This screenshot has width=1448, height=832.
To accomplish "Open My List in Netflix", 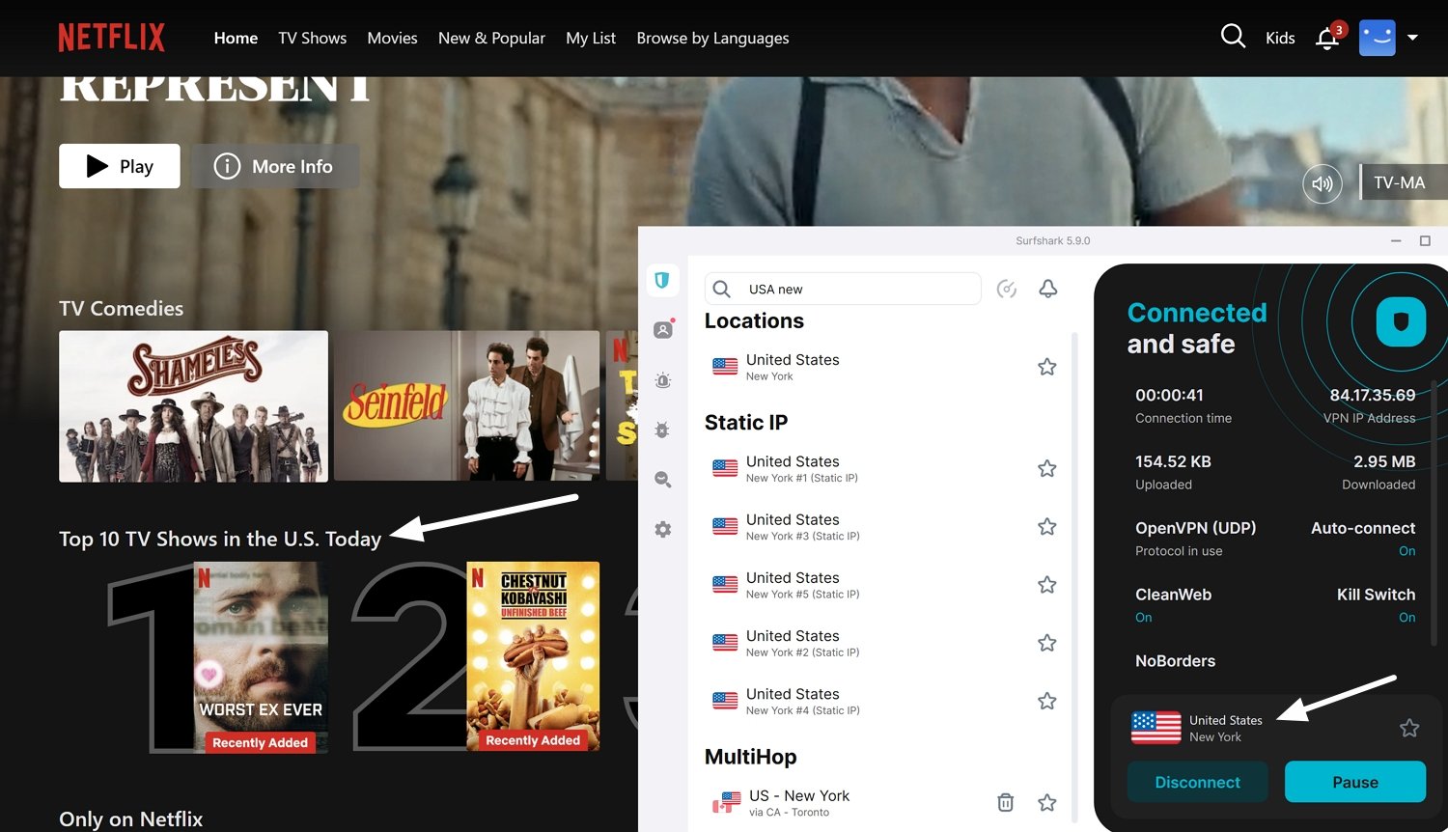I will (x=591, y=38).
